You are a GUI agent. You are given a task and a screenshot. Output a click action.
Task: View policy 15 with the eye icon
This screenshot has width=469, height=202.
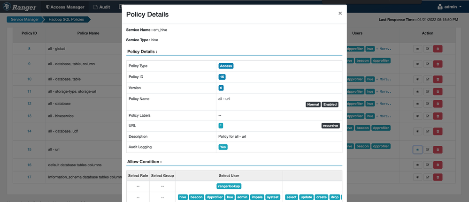click(417, 150)
